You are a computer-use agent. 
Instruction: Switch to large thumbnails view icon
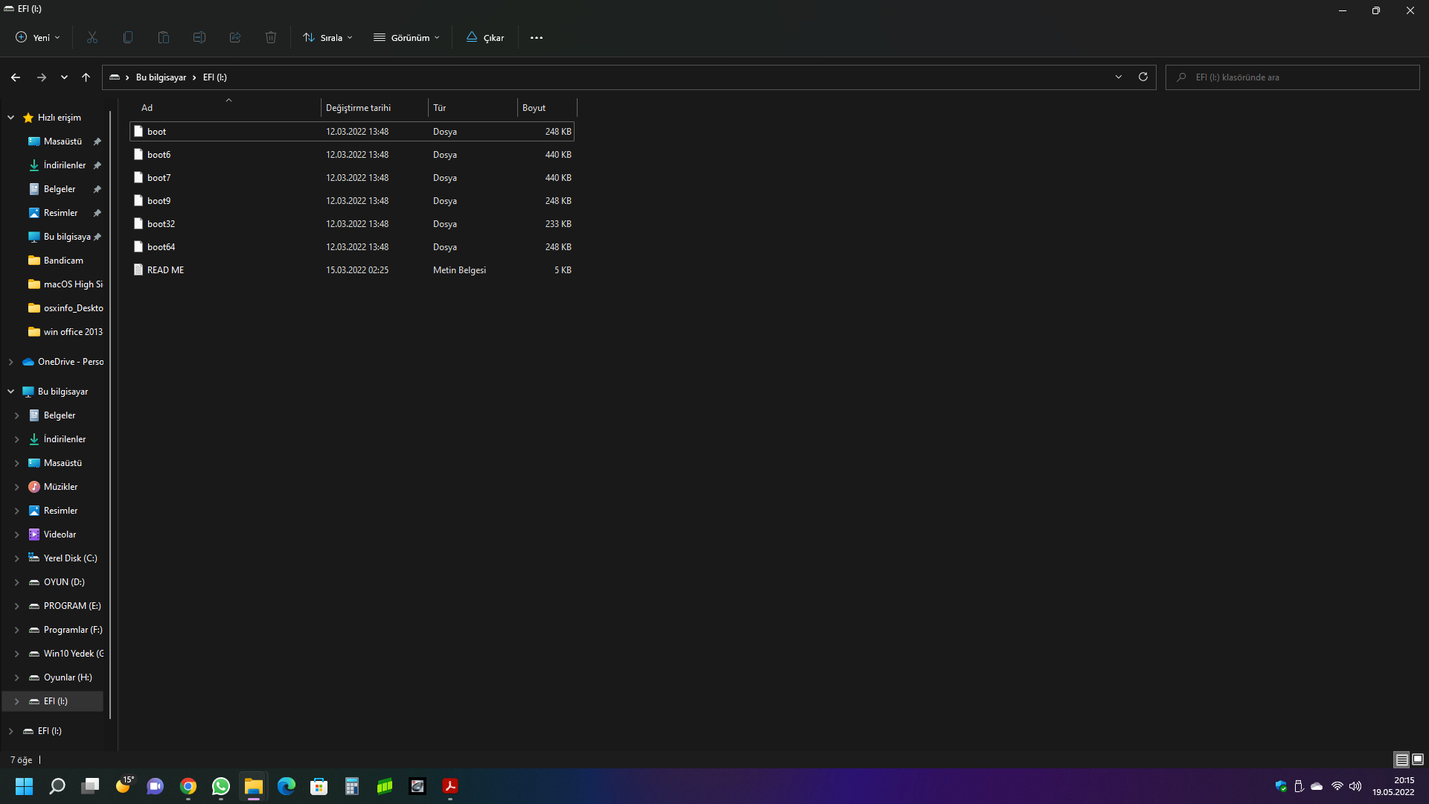1418,759
